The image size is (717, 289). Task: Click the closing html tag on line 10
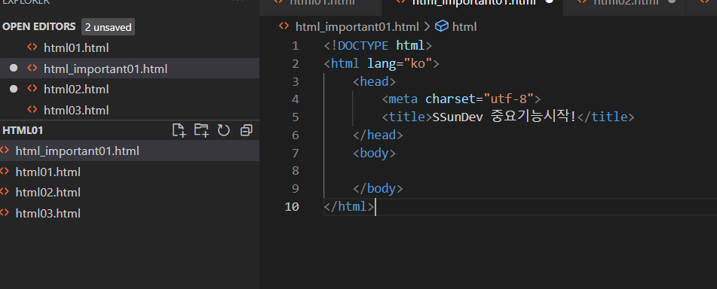[x=349, y=206]
